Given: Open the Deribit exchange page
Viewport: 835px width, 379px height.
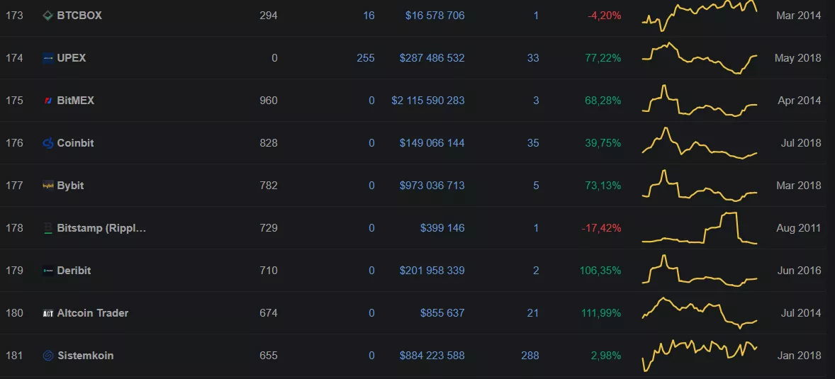Looking at the screenshot, I should click(x=74, y=271).
